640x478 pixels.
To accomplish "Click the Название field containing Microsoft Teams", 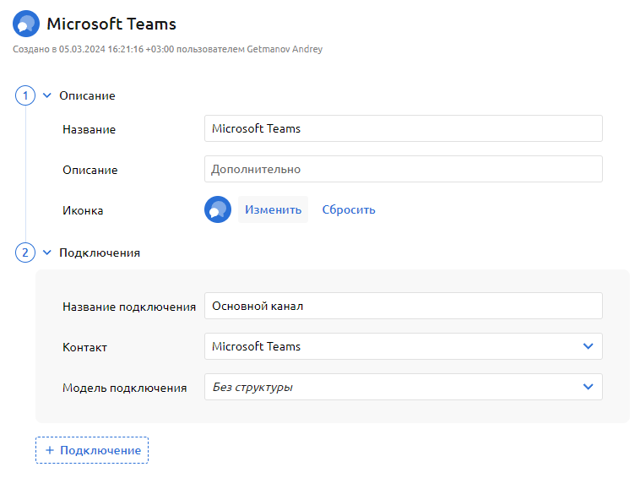I will click(x=403, y=129).
